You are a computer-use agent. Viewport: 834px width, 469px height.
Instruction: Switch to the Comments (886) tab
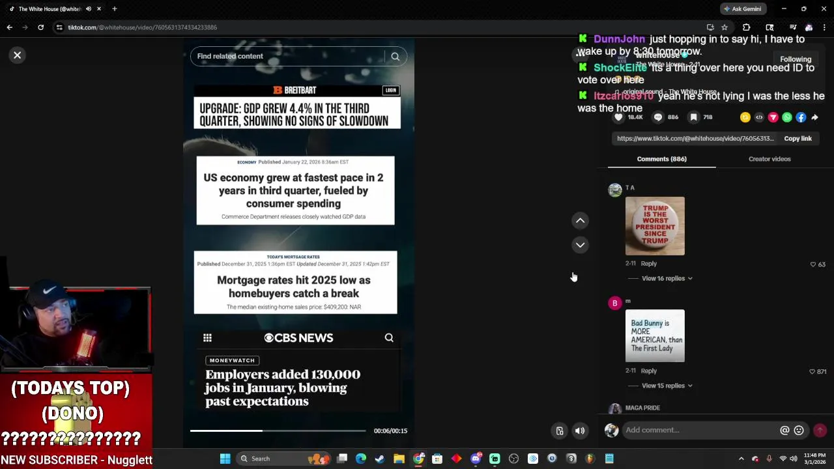coord(661,159)
